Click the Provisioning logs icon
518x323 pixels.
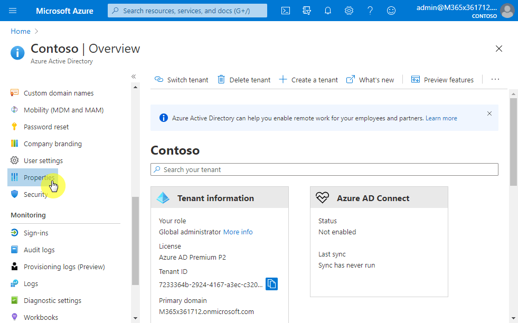[x=14, y=266]
